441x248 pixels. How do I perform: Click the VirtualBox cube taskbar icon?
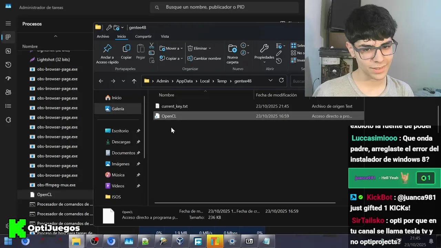pos(180,241)
